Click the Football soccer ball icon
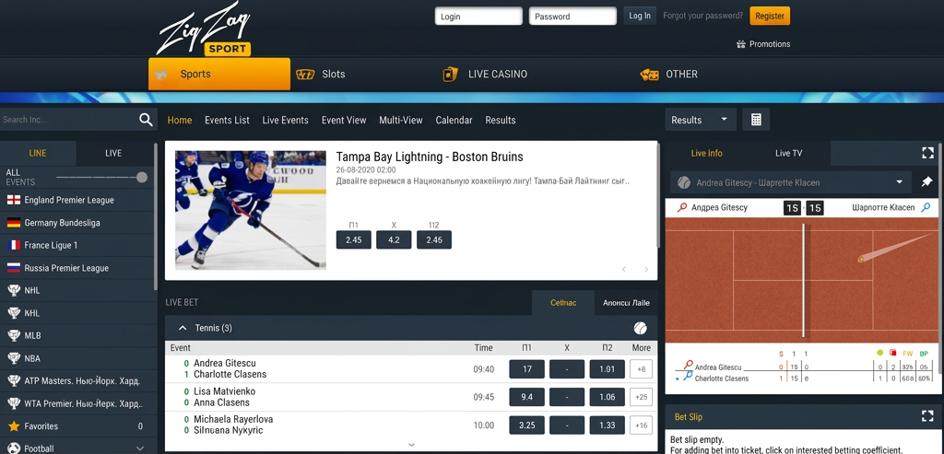Screen dimensions: 944x454 [x=13, y=448]
